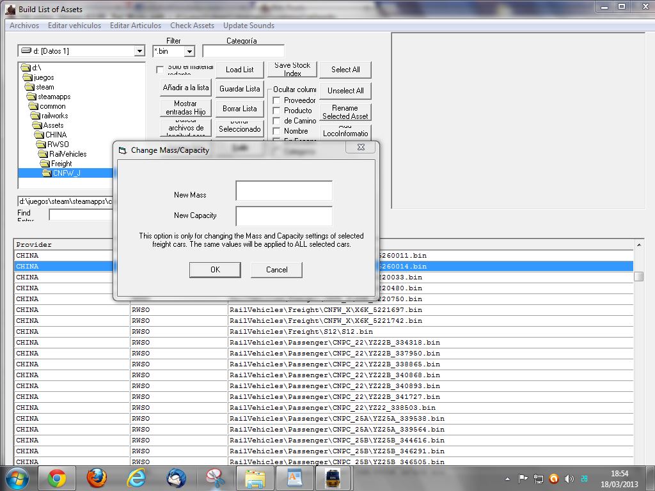Select the railworks folder in the tree

point(54,116)
